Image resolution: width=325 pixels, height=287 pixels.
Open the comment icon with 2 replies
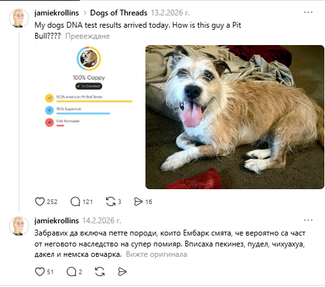[71, 272]
